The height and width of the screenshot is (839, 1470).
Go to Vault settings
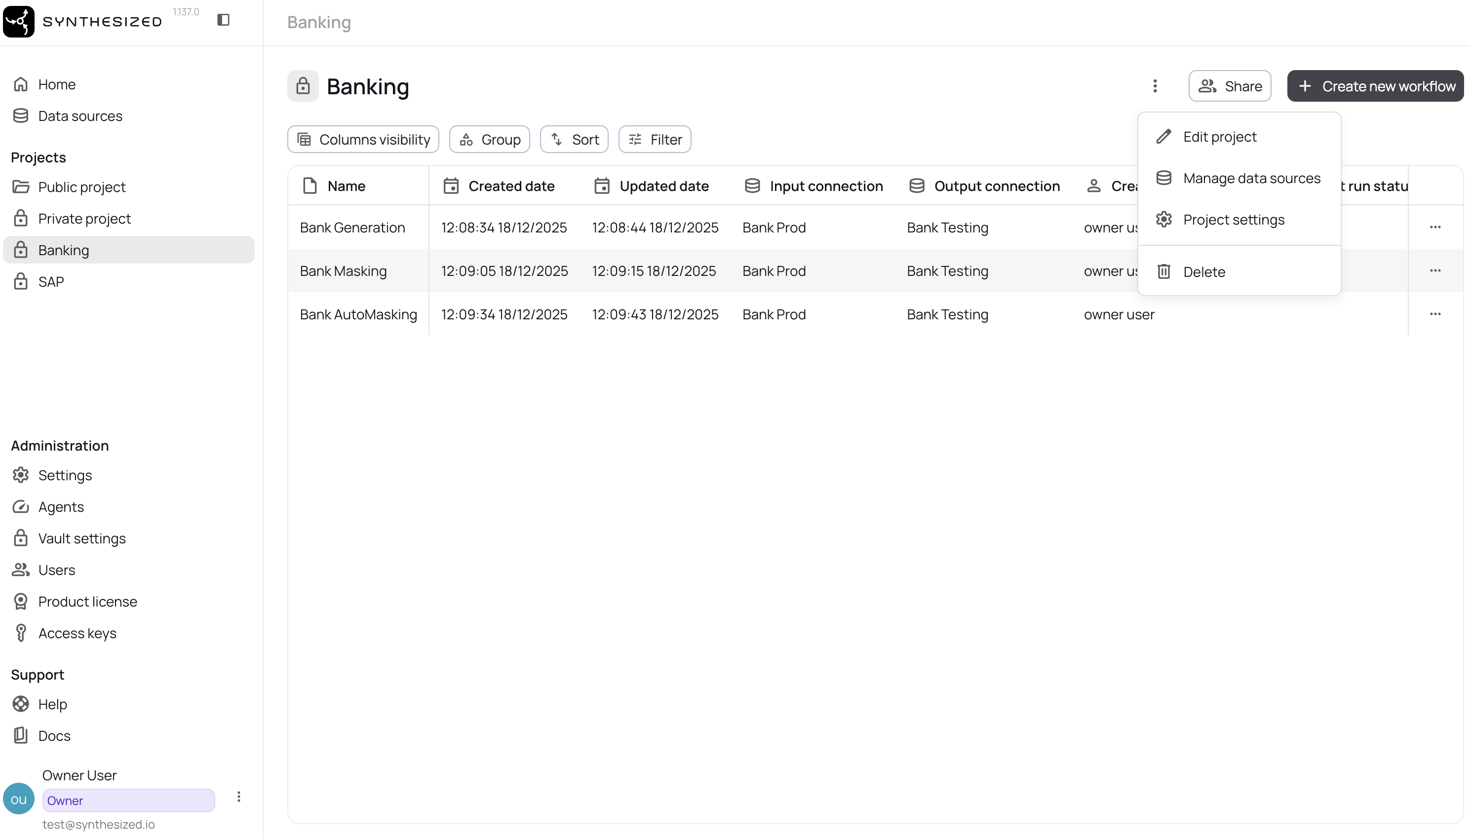click(x=82, y=538)
